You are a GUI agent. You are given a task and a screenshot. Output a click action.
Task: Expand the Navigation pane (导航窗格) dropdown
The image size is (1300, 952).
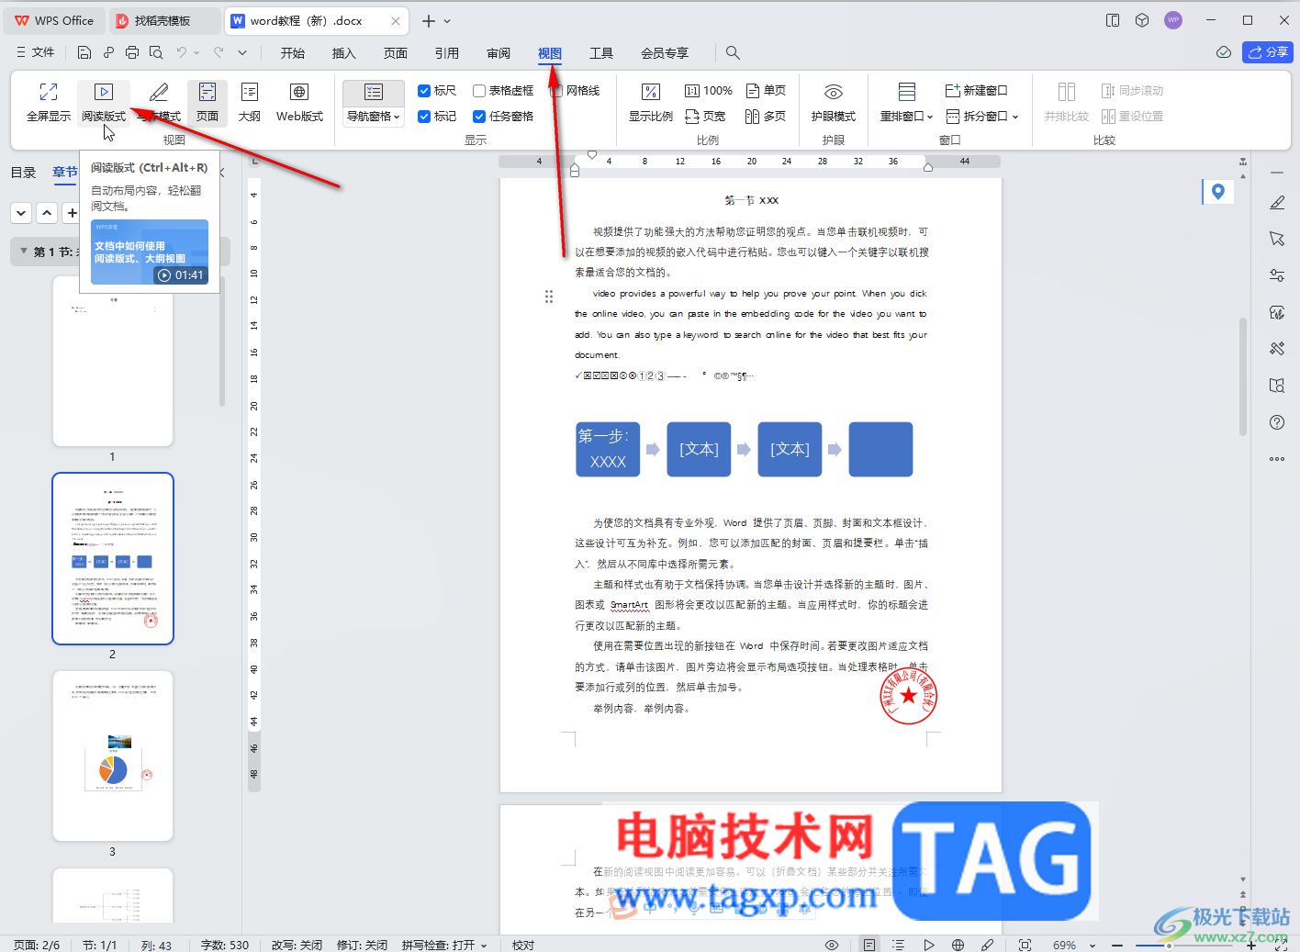[x=374, y=117]
